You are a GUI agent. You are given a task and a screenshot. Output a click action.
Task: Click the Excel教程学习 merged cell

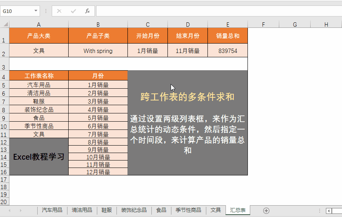point(39,157)
